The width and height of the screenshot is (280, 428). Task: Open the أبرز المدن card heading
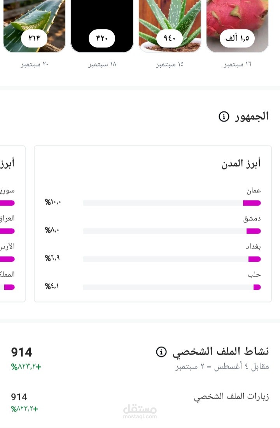(x=241, y=164)
